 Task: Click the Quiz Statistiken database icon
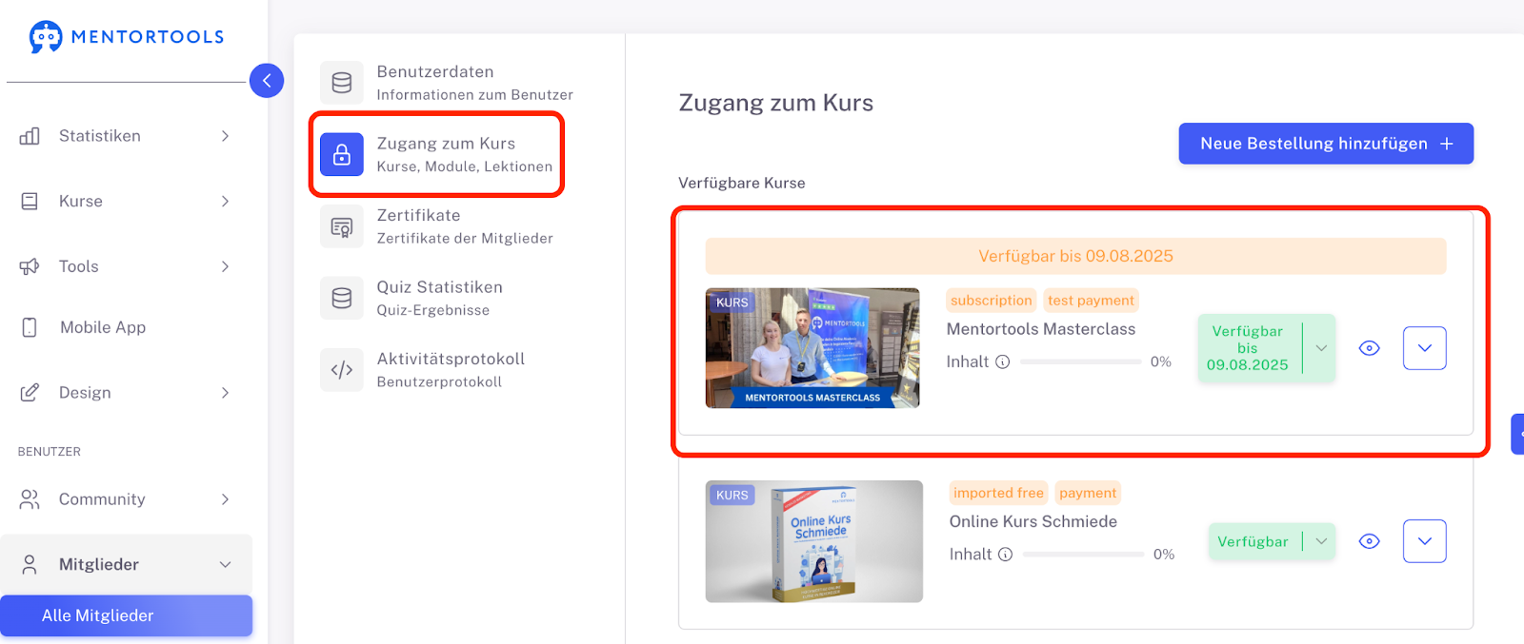tap(342, 299)
